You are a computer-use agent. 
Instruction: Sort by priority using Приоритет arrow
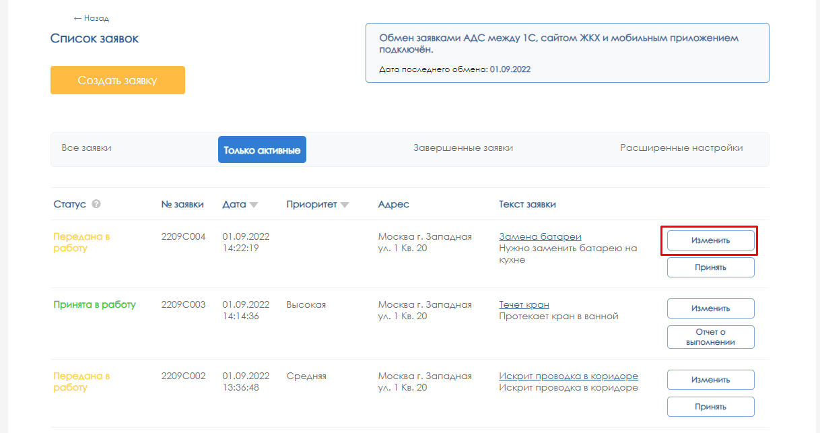pyautogui.click(x=345, y=205)
